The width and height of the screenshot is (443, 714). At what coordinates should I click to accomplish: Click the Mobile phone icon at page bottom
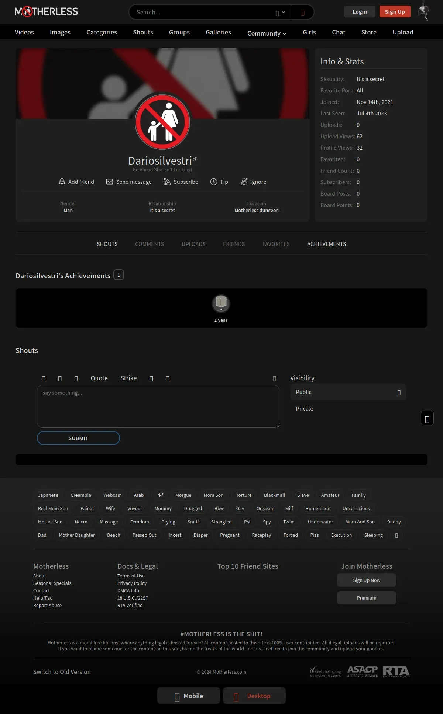(177, 697)
